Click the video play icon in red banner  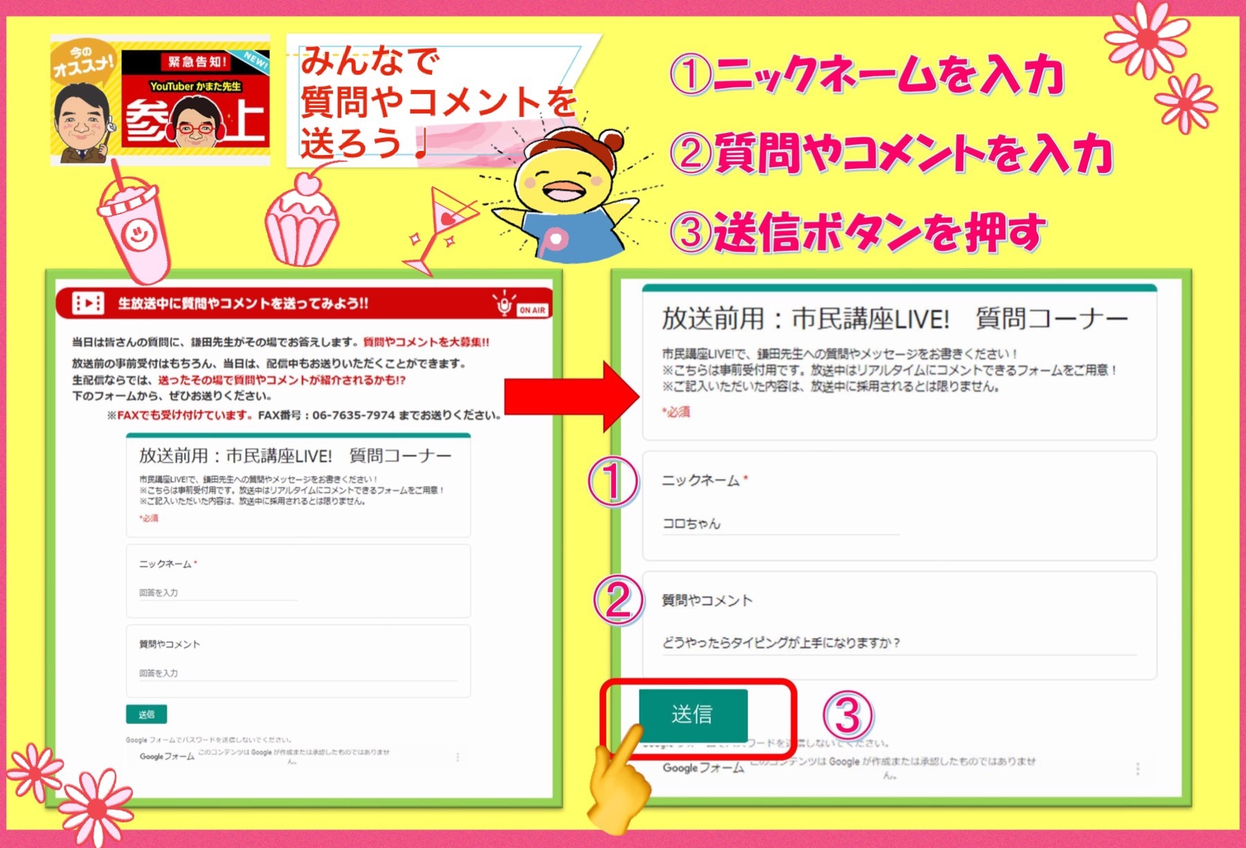point(88,303)
